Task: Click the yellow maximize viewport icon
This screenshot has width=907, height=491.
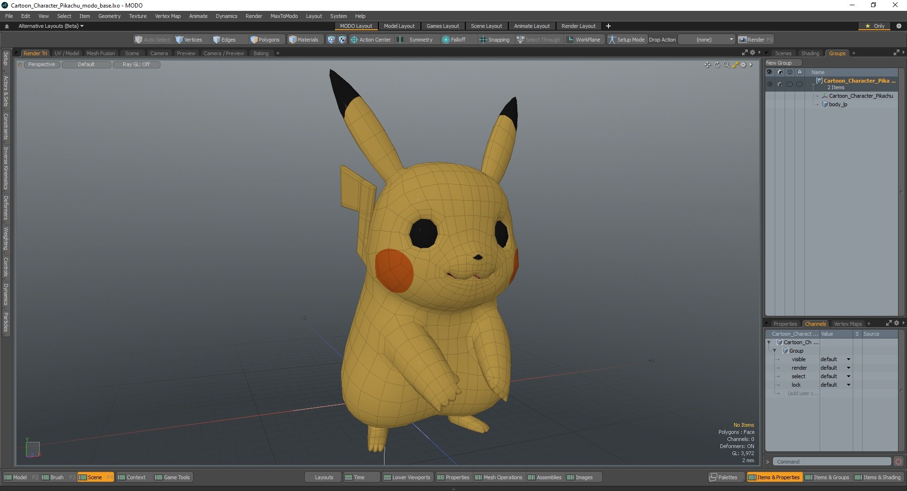Action: [x=735, y=65]
